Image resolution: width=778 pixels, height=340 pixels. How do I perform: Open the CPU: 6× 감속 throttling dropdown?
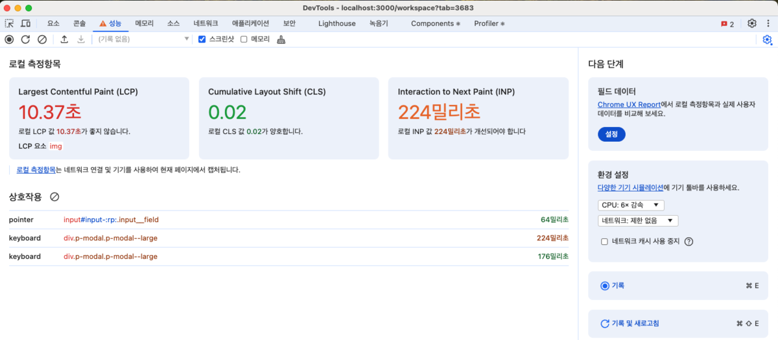click(631, 205)
